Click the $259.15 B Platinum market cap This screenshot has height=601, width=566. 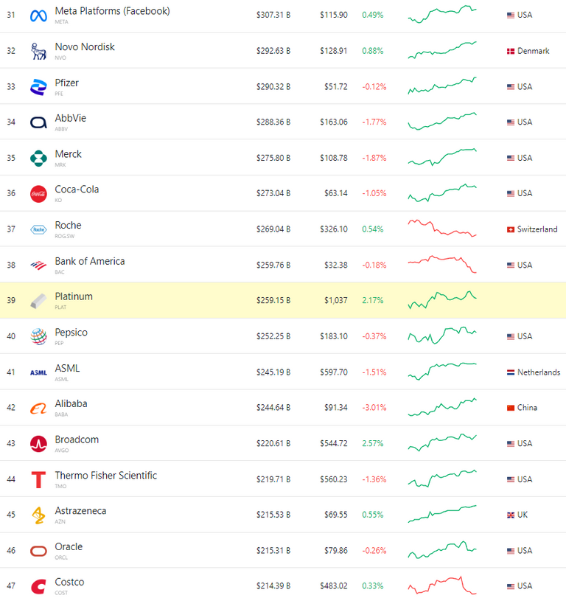273,301
